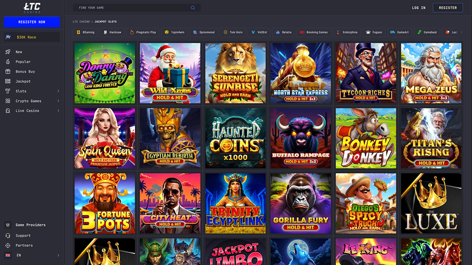
Task: Click the LTC Casino breadcrumb link
Action: click(81, 22)
